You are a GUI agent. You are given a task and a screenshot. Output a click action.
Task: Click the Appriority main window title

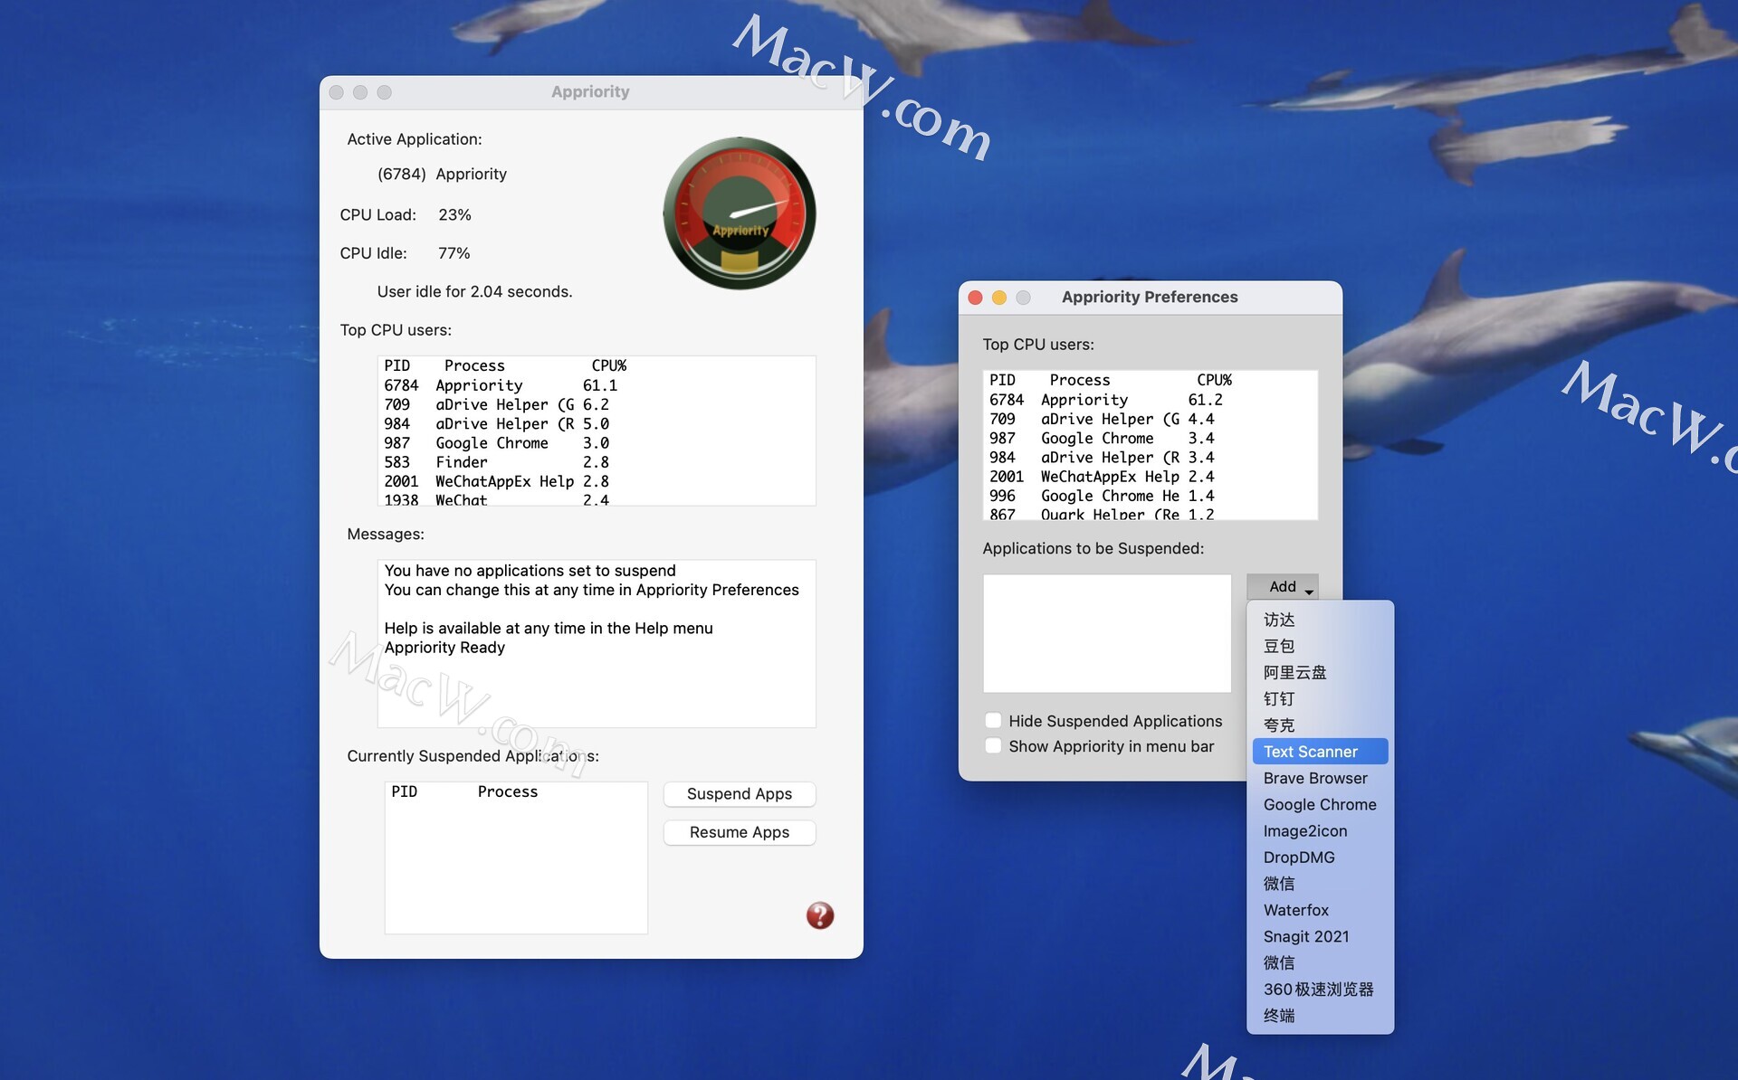(x=590, y=91)
